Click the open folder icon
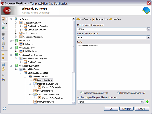 (3, 69)
